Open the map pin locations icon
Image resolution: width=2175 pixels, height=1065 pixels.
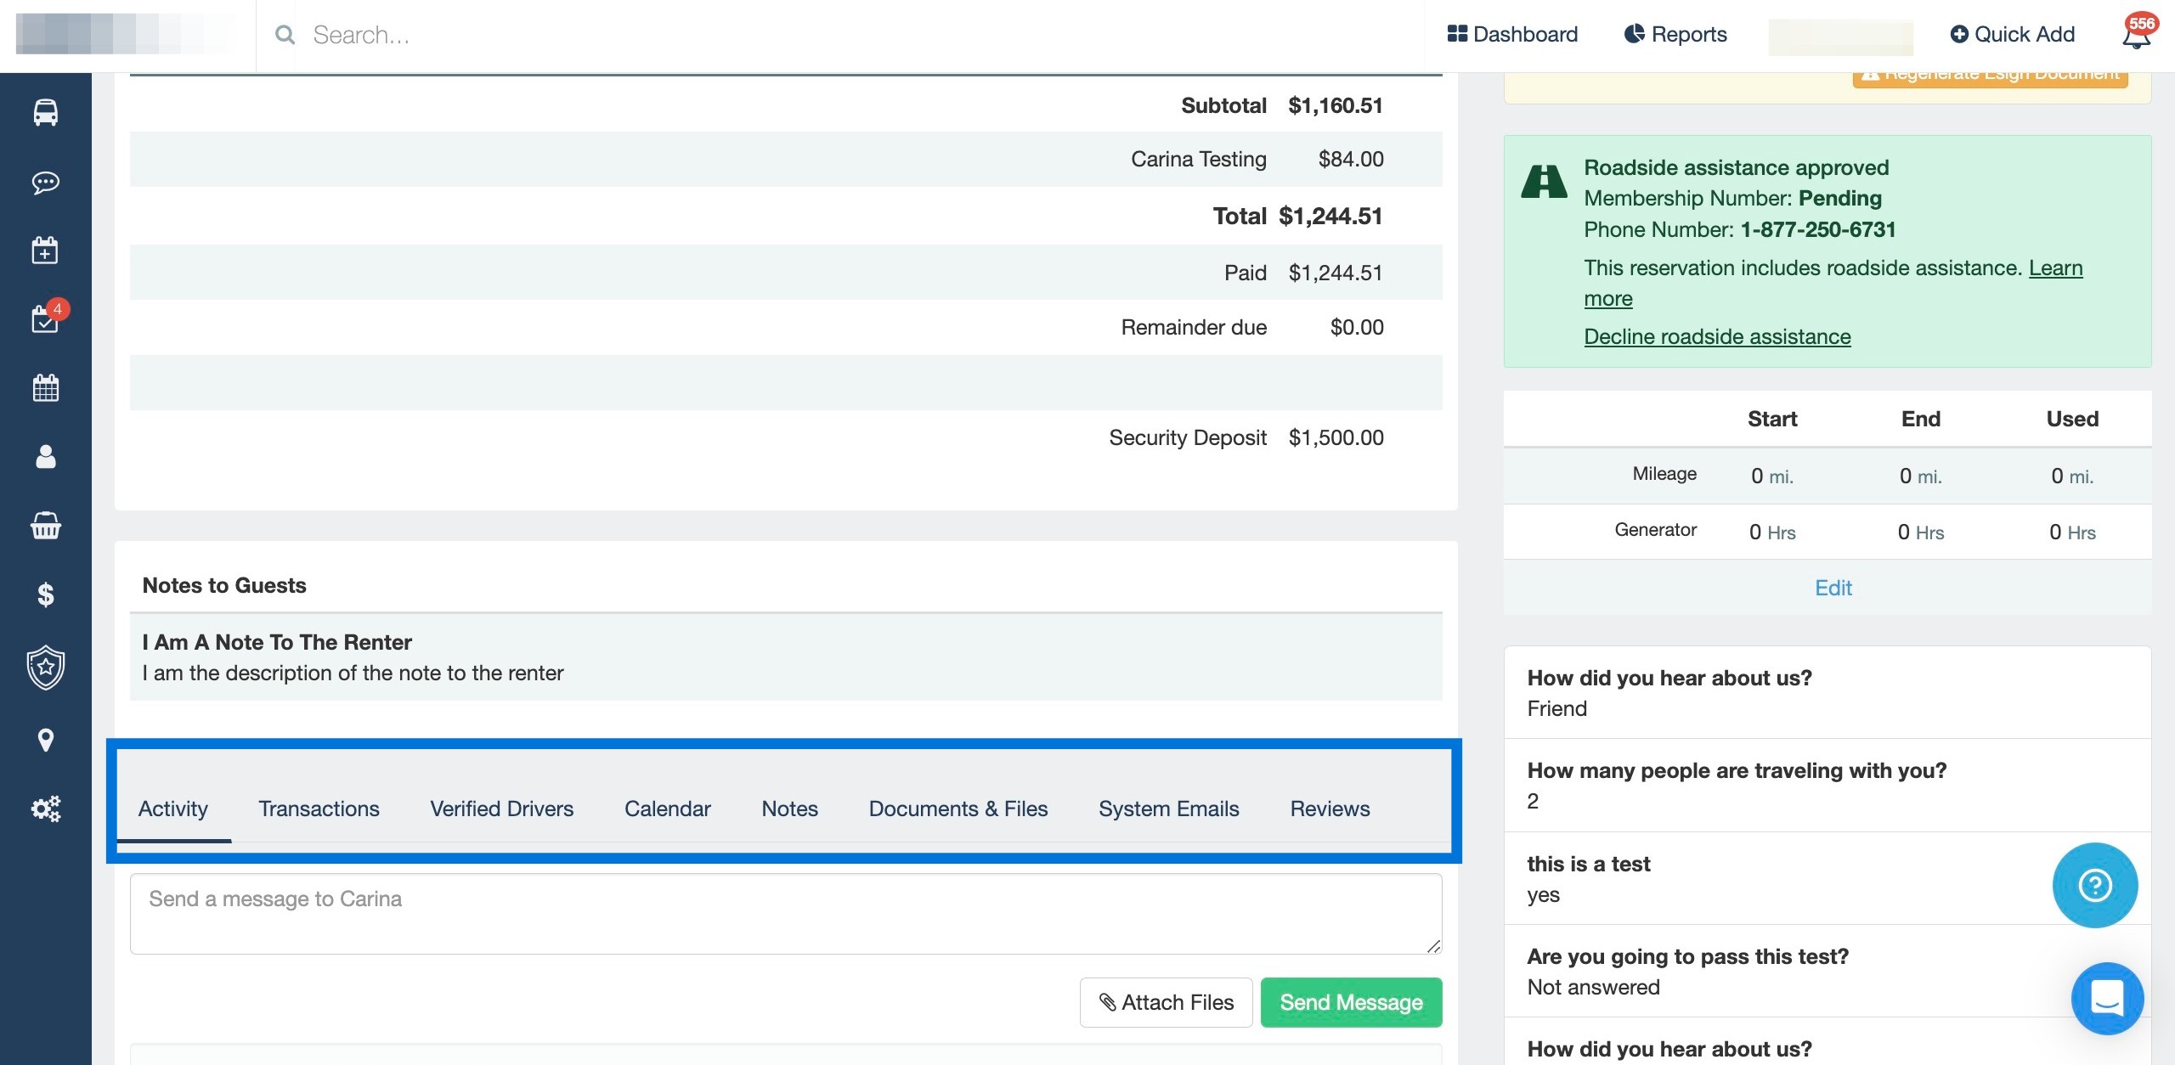coord(46,740)
